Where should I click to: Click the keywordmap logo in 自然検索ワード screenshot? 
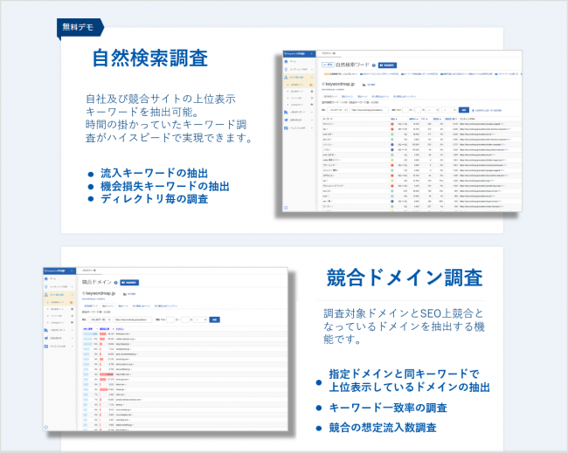click(x=294, y=53)
